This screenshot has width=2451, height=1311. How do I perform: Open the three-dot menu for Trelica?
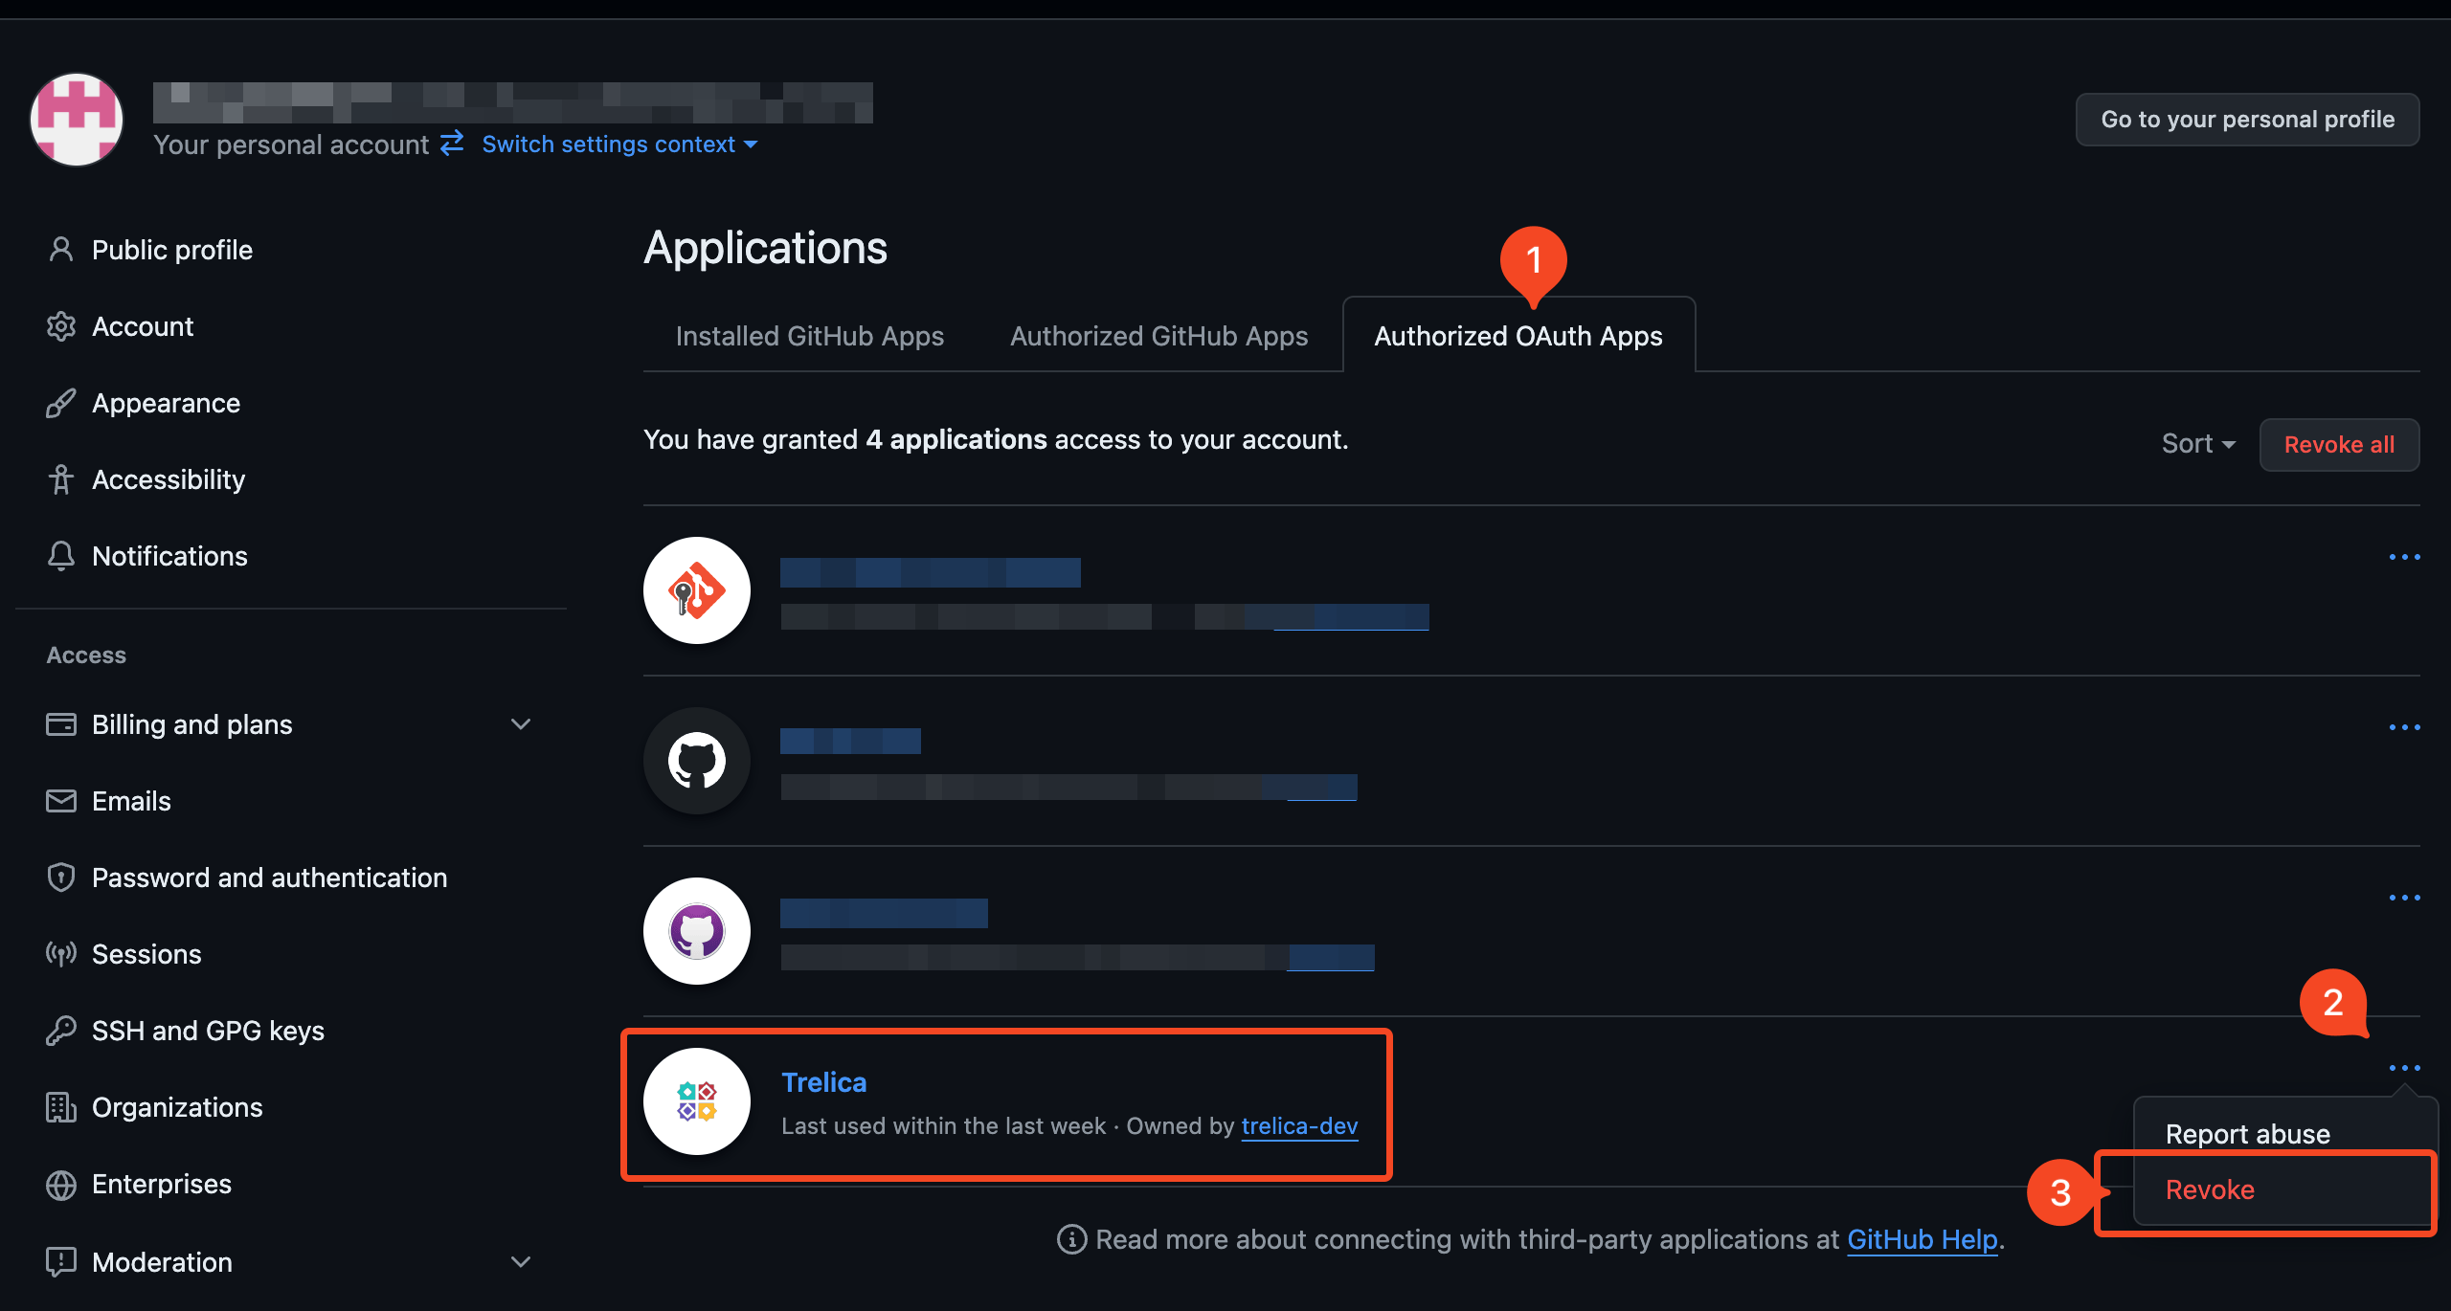click(x=2404, y=1068)
